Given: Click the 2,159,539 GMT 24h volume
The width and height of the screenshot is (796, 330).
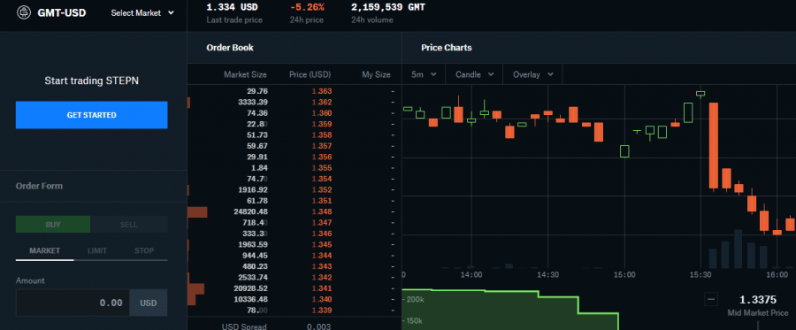Looking at the screenshot, I should click(x=388, y=7).
